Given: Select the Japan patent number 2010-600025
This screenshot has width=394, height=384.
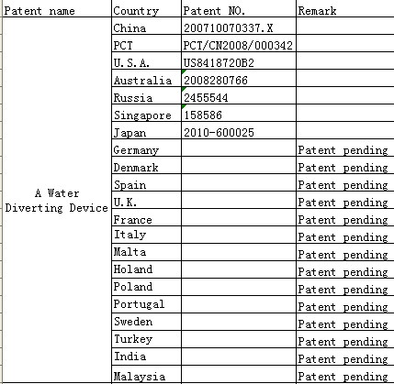Looking at the screenshot, I should pyautogui.click(x=239, y=130).
